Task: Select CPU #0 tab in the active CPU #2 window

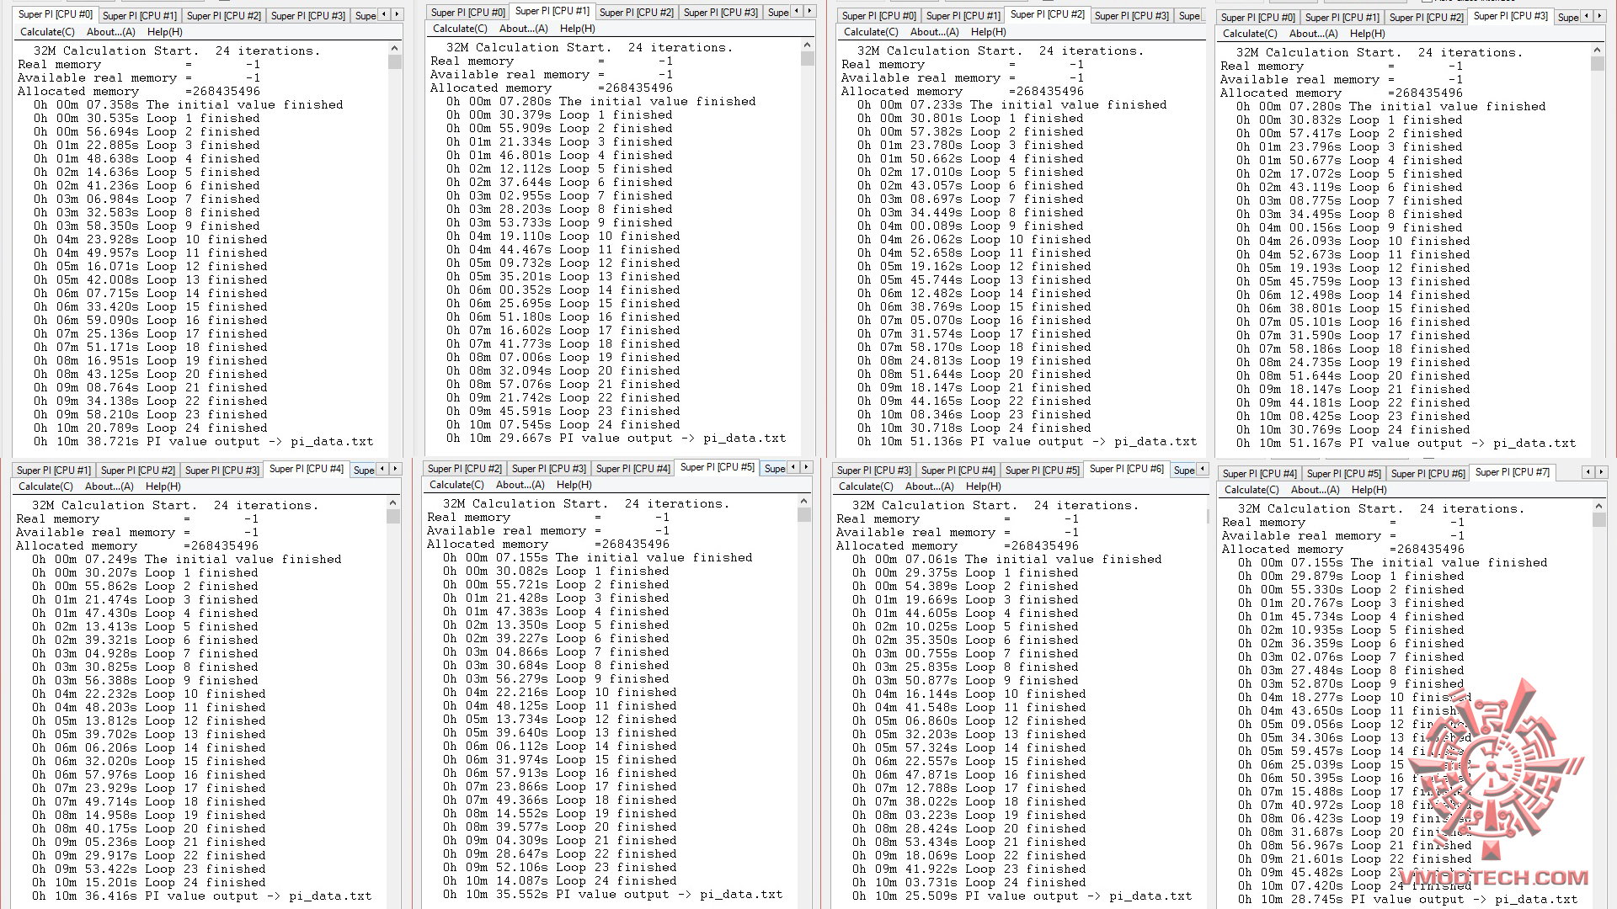Action: [x=878, y=15]
